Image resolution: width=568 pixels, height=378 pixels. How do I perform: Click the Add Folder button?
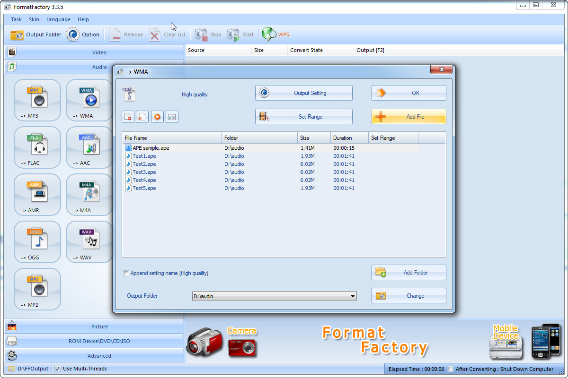tap(409, 273)
